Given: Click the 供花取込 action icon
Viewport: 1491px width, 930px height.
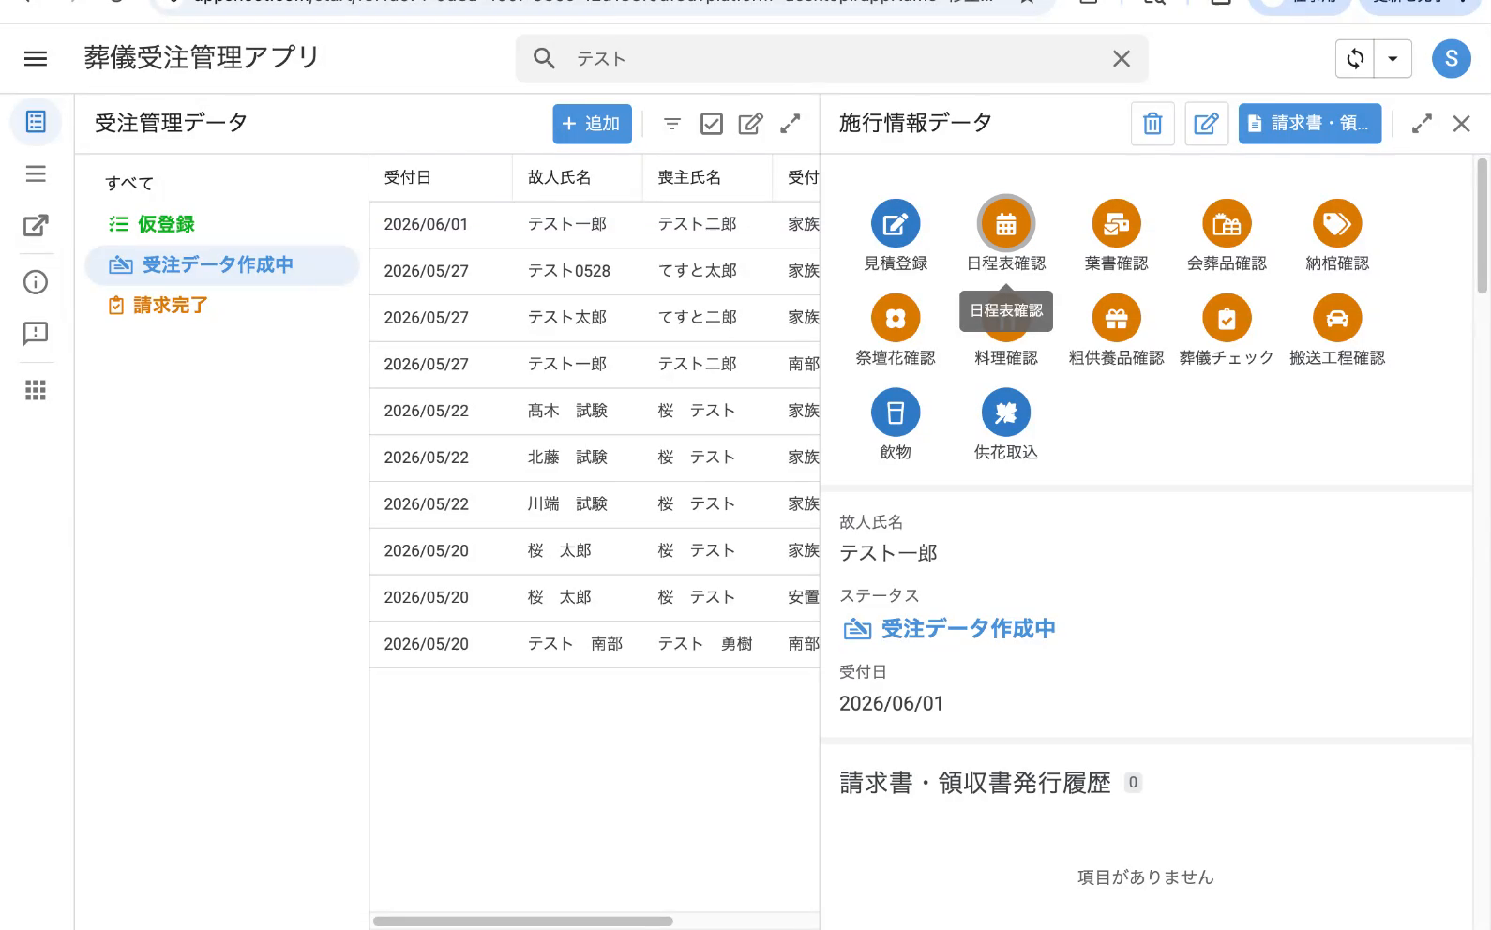Looking at the screenshot, I should [x=1006, y=412].
